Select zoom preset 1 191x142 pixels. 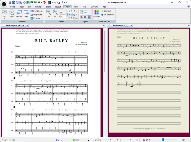(70, 11)
